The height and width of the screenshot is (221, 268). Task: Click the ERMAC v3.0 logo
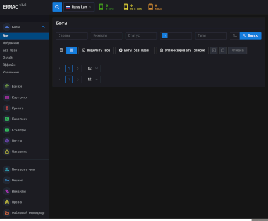tap(15, 6)
